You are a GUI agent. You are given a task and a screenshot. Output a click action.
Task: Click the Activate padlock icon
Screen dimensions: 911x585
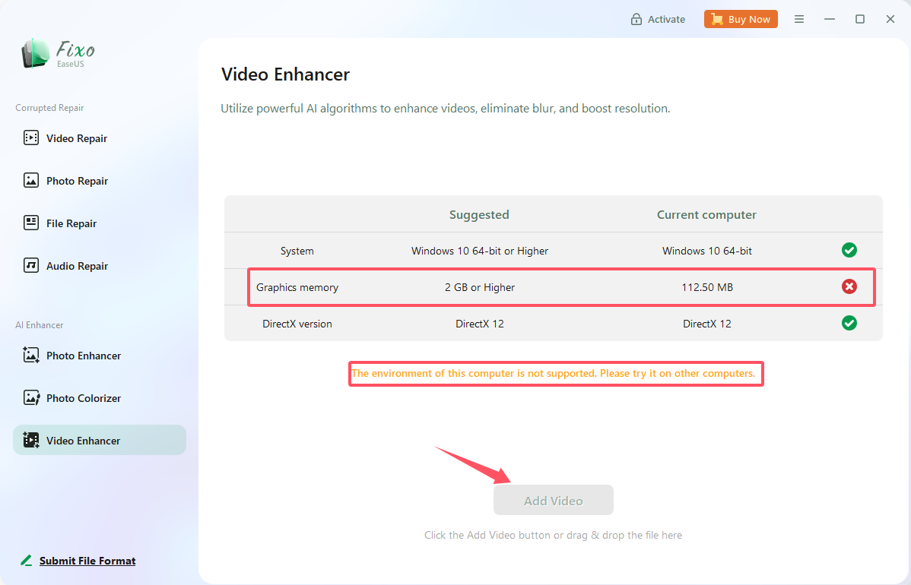tap(636, 19)
